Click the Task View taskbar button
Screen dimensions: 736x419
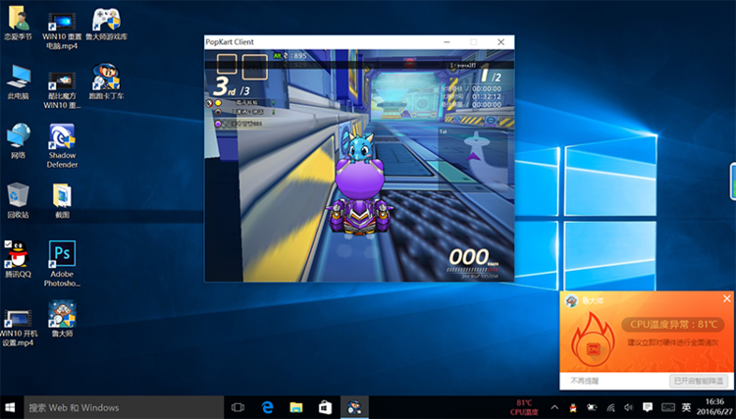click(237, 407)
